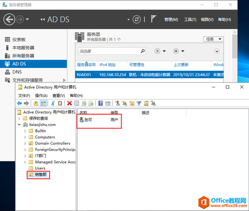Open 视图(V) menu in Server Manager
This screenshot has width=249, height=211.
click(207, 20)
